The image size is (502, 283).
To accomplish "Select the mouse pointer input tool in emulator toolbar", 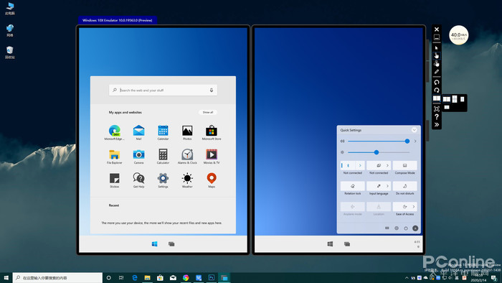I will [x=436, y=47].
